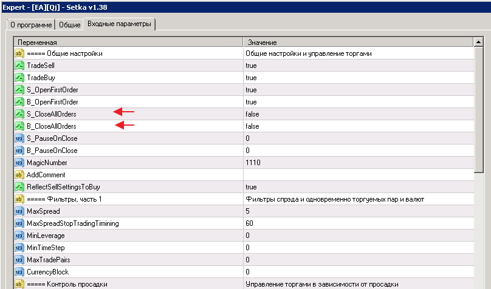Click the integer icon next to MagicNumber
The image size is (491, 289).
(x=19, y=163)
